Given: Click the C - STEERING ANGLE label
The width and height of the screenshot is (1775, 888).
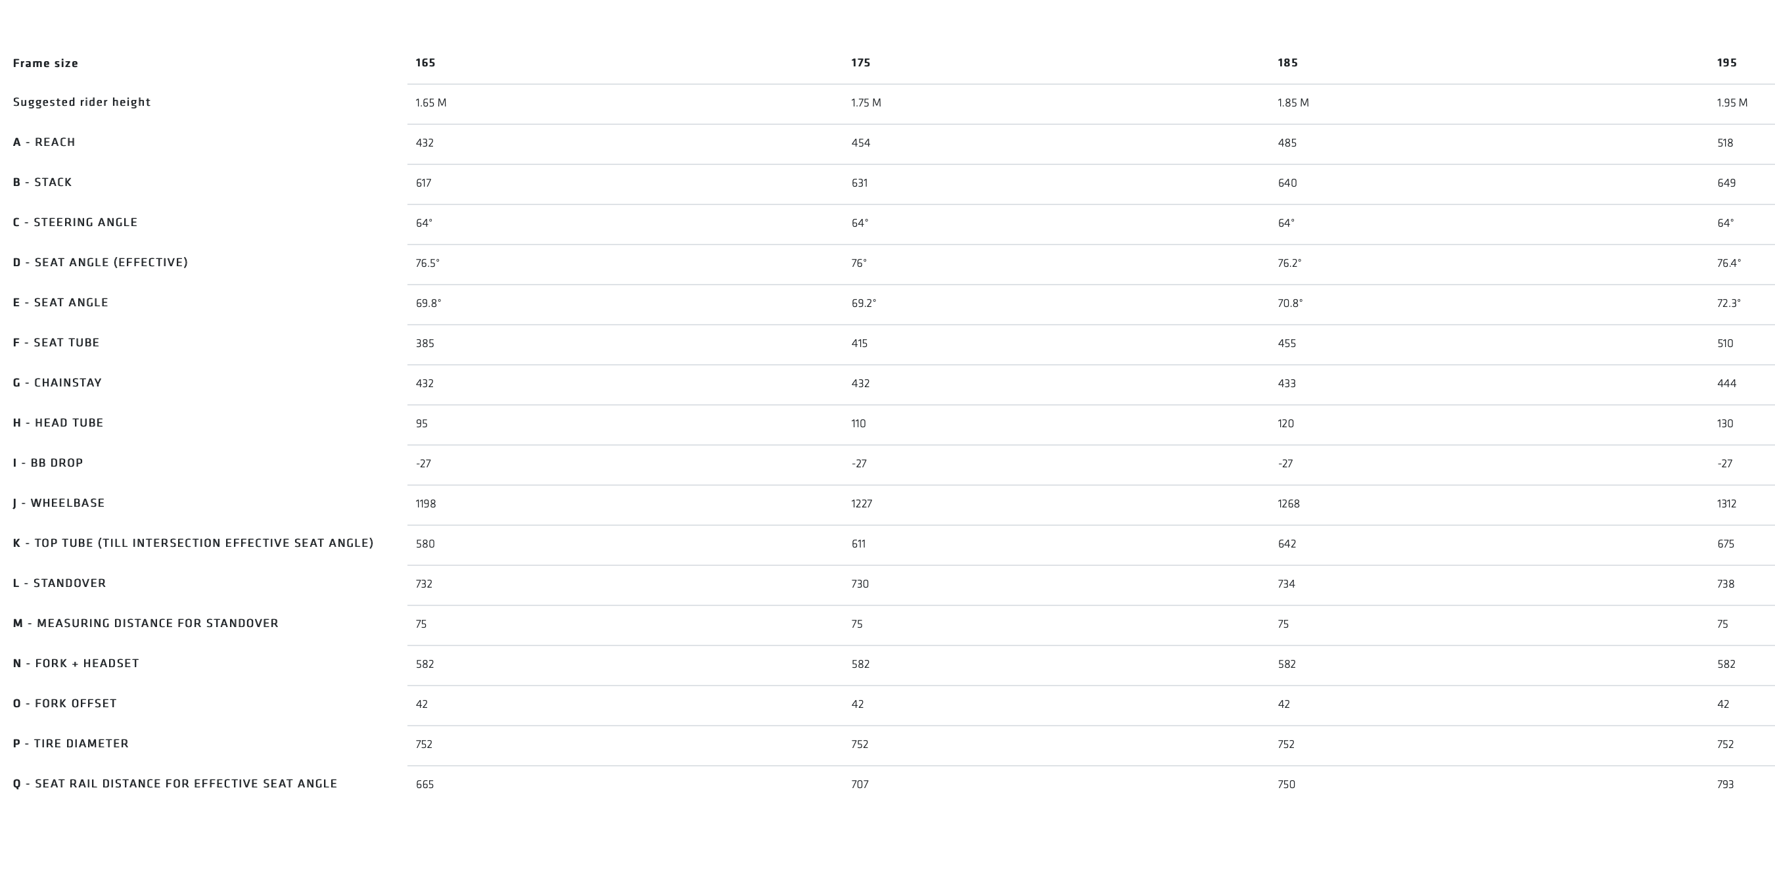Looking at the screenshot, I should (x=75, y=222).
